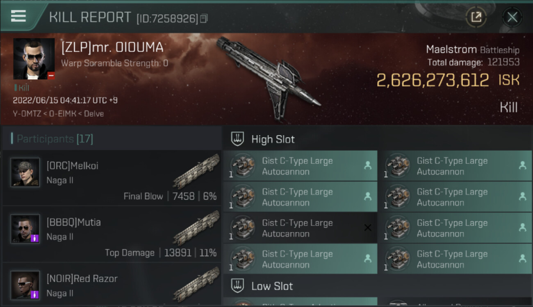Viewport: 533px width, 307px height.
Task: Copy the kill report ID
Action: [204, 18]
